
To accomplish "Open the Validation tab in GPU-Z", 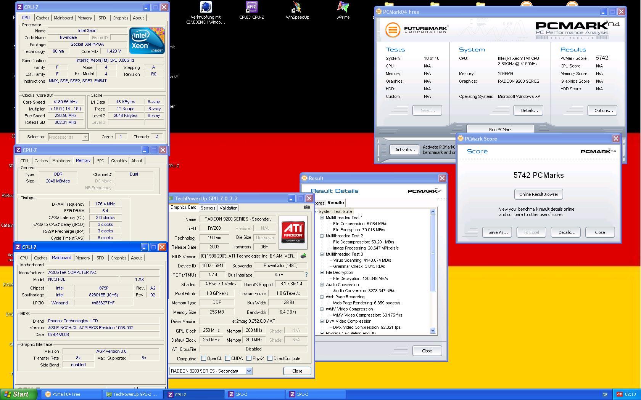I will (x=229, y=208).
